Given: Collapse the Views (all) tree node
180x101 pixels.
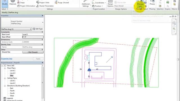Looking at the screenshot, I should pyautogui.click(x=2, y=66).
